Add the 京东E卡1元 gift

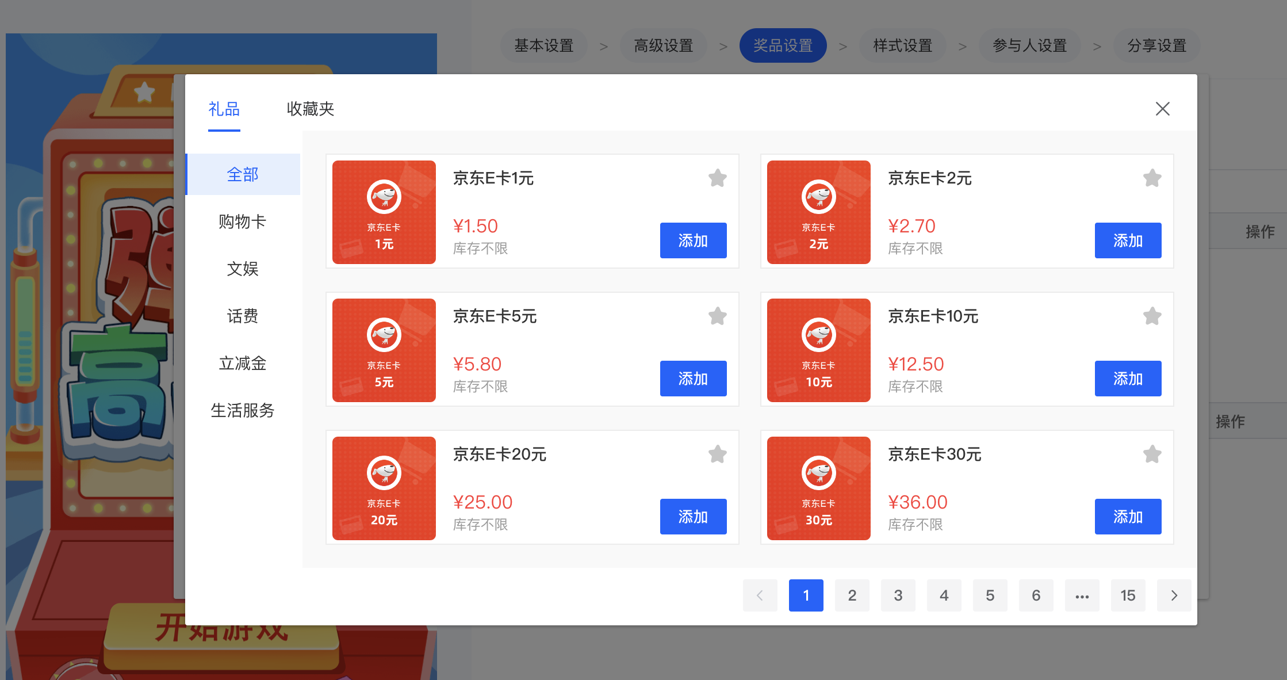tap(693, 240)
